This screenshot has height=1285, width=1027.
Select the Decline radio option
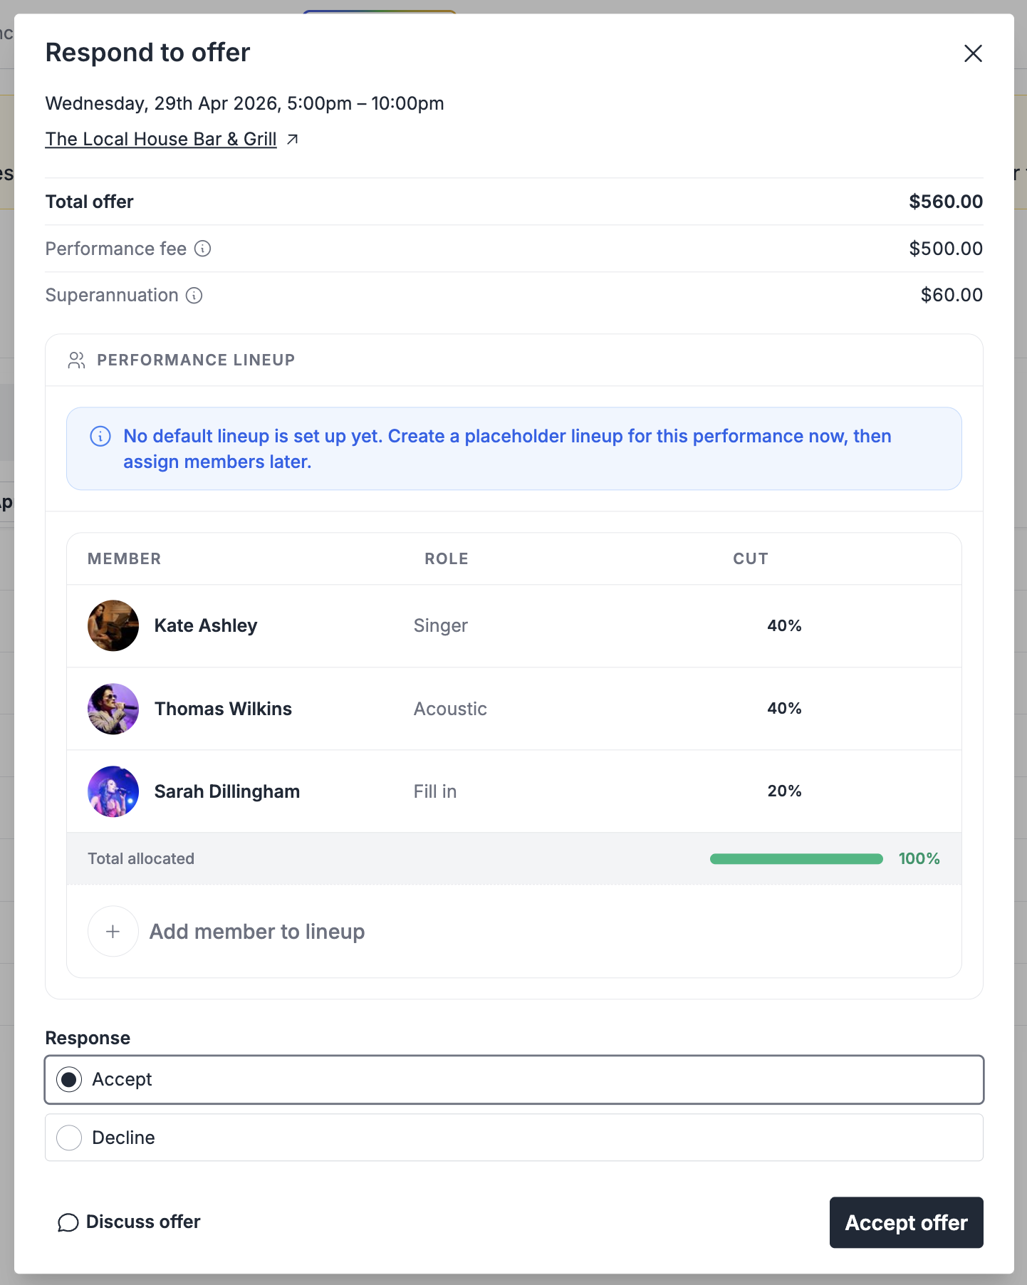click(x=69, y=1138)
